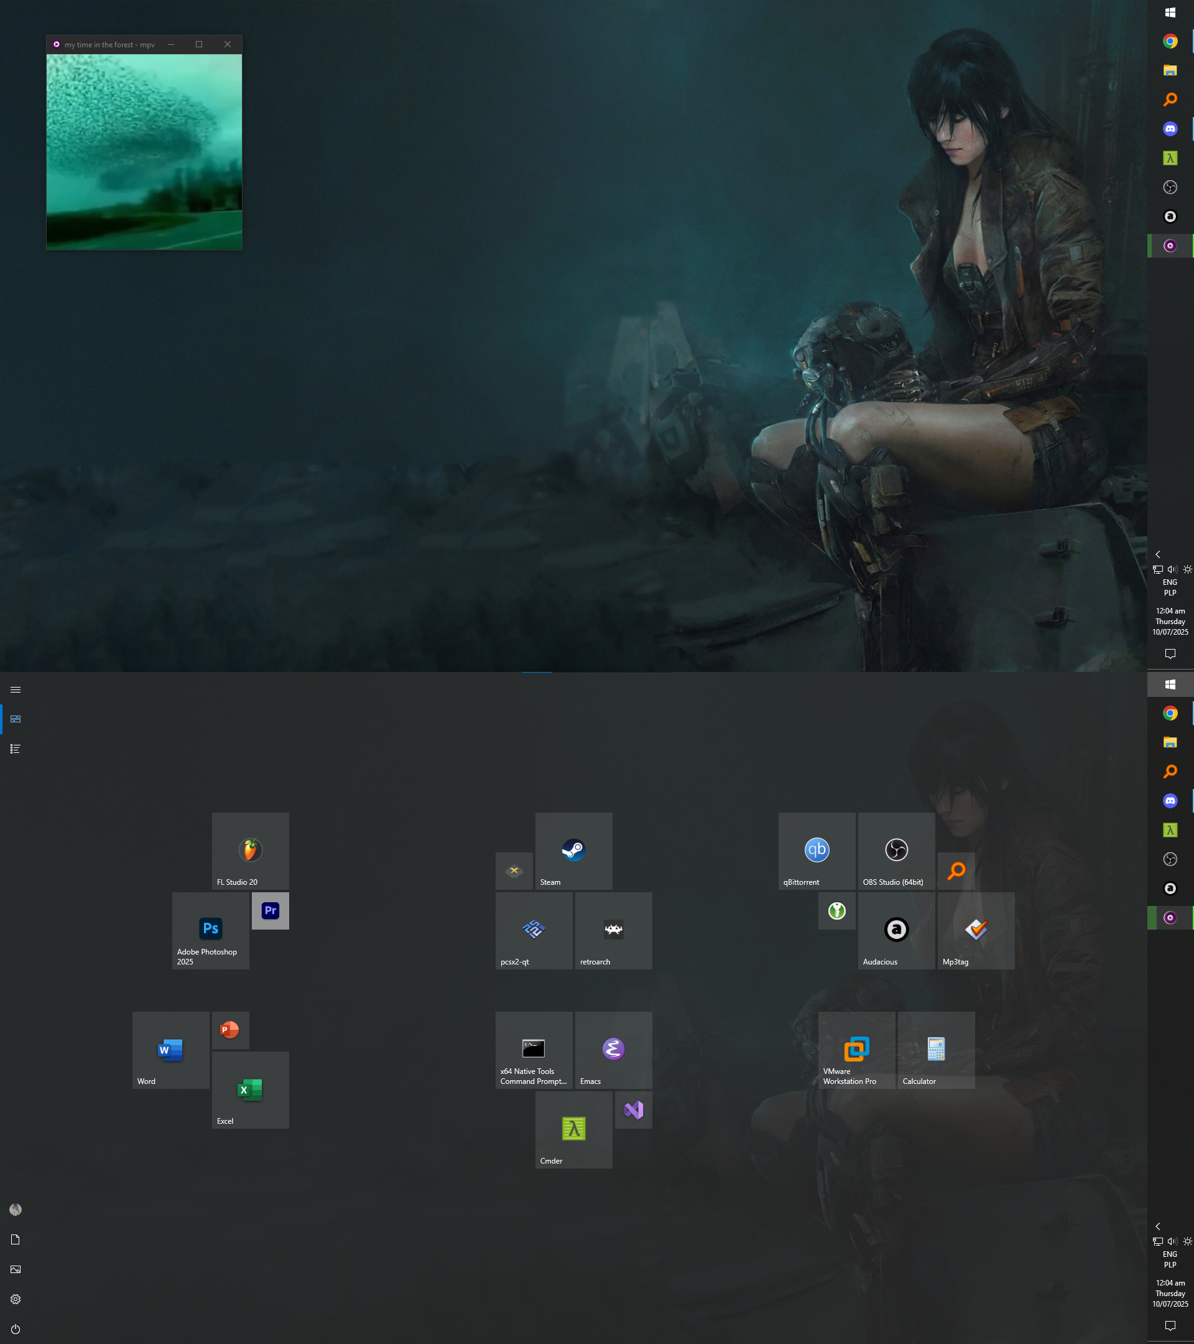Viewport: 1194px width, 1344px height.
Task: Click ENG PLP language indicator, upper taskbar
Action: (x=1170, y=588)
